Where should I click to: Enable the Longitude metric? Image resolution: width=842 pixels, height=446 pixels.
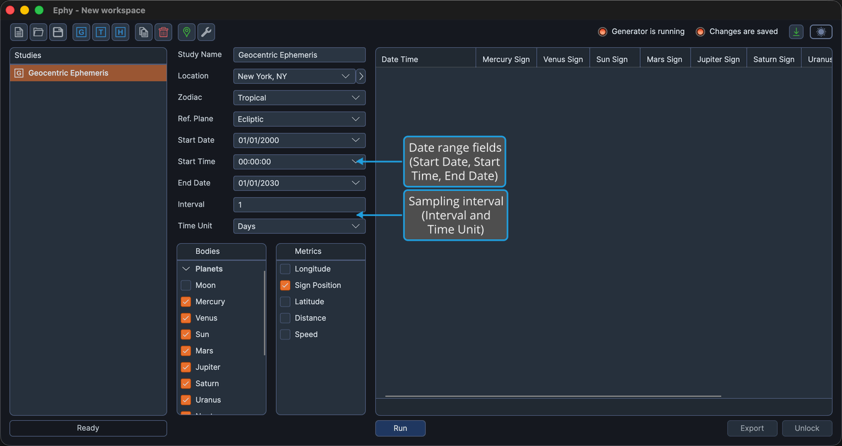[285, 269]
